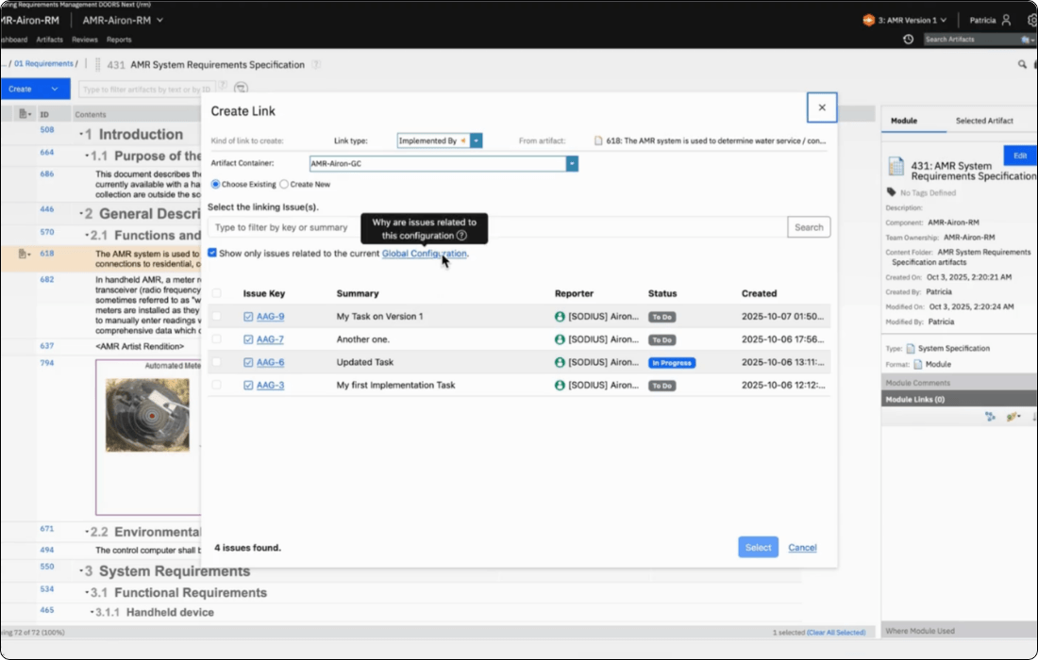The height and width of the screenshot is (660, 1038).
Task: Click the magnifier icon below the header
Action: (x=1022, y=64)
